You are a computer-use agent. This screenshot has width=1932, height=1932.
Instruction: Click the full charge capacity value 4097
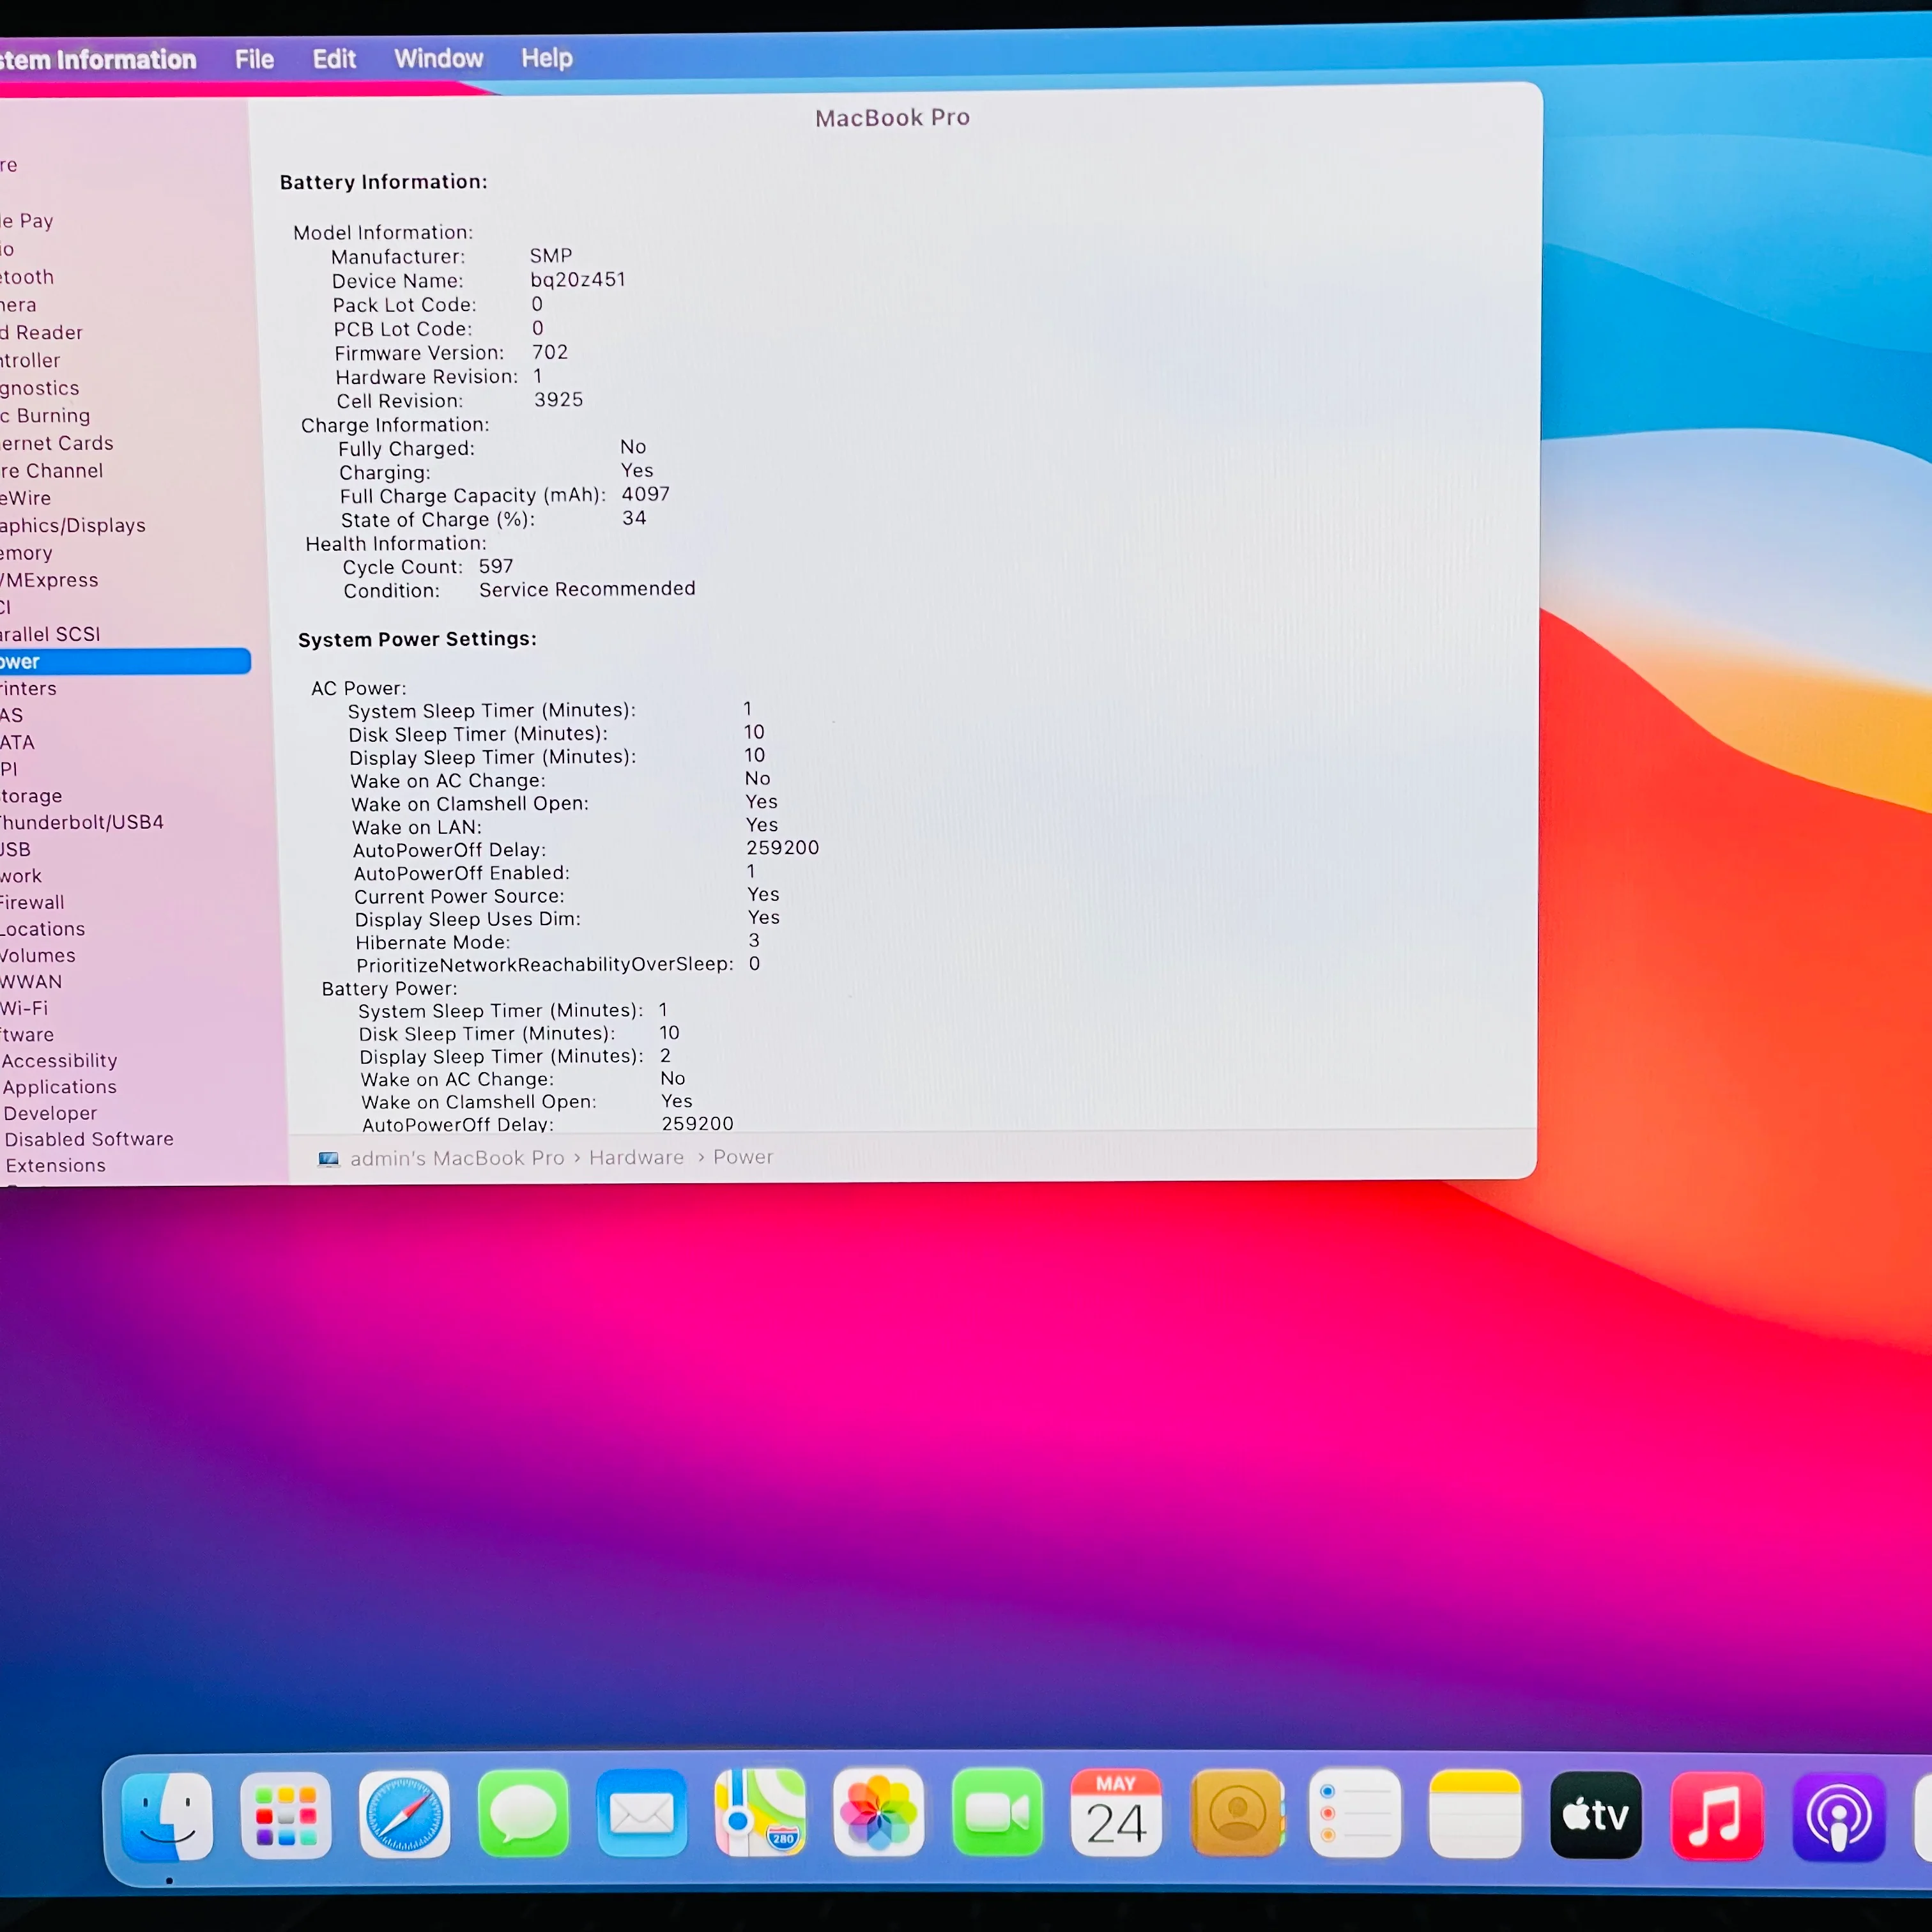[x=646, y=494]
